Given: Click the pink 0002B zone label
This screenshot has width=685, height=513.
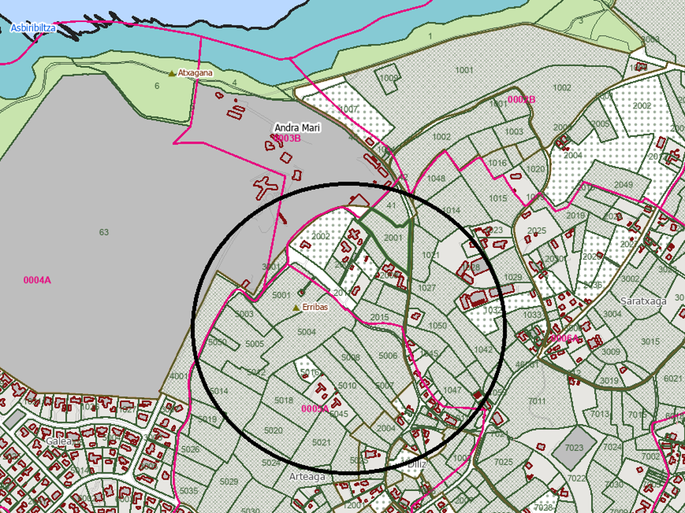Looking at the screenshot, I should [521, 100].
